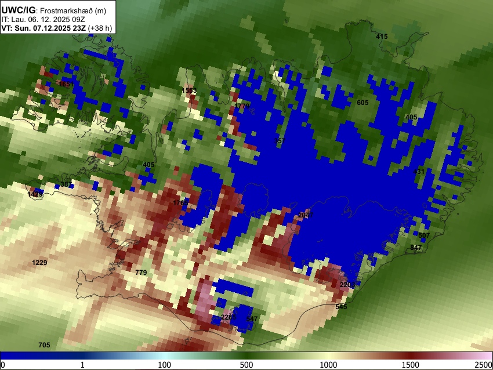Click the map value 605

[362, 103]
